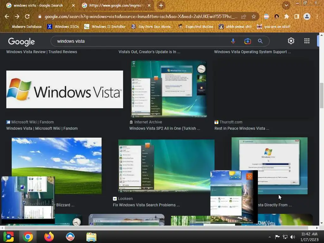Open the Windows 11 Installer bookmark
The height and width of the screenshot is (243, 324).
[x=105, y=27]
